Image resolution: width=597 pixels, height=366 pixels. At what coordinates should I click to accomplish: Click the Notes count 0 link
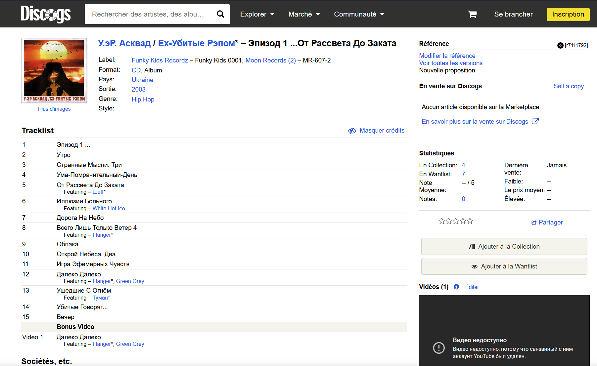pos(463,199)
